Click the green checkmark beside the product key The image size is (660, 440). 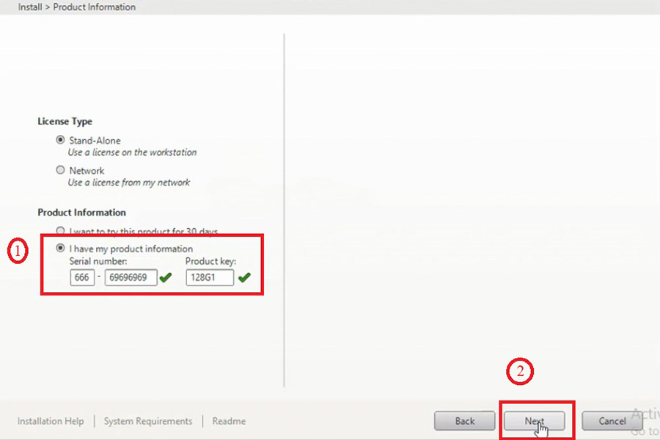point(244,277)
